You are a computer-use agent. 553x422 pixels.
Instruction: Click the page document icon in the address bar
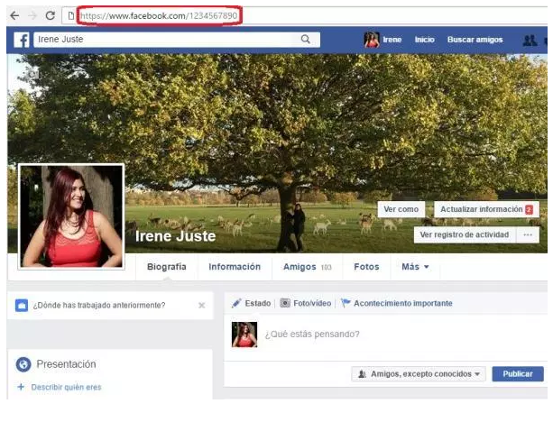pyautogui.click(x=71, y=15)
